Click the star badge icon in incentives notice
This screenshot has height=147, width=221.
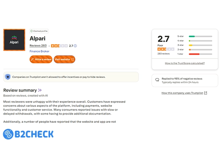8,77
